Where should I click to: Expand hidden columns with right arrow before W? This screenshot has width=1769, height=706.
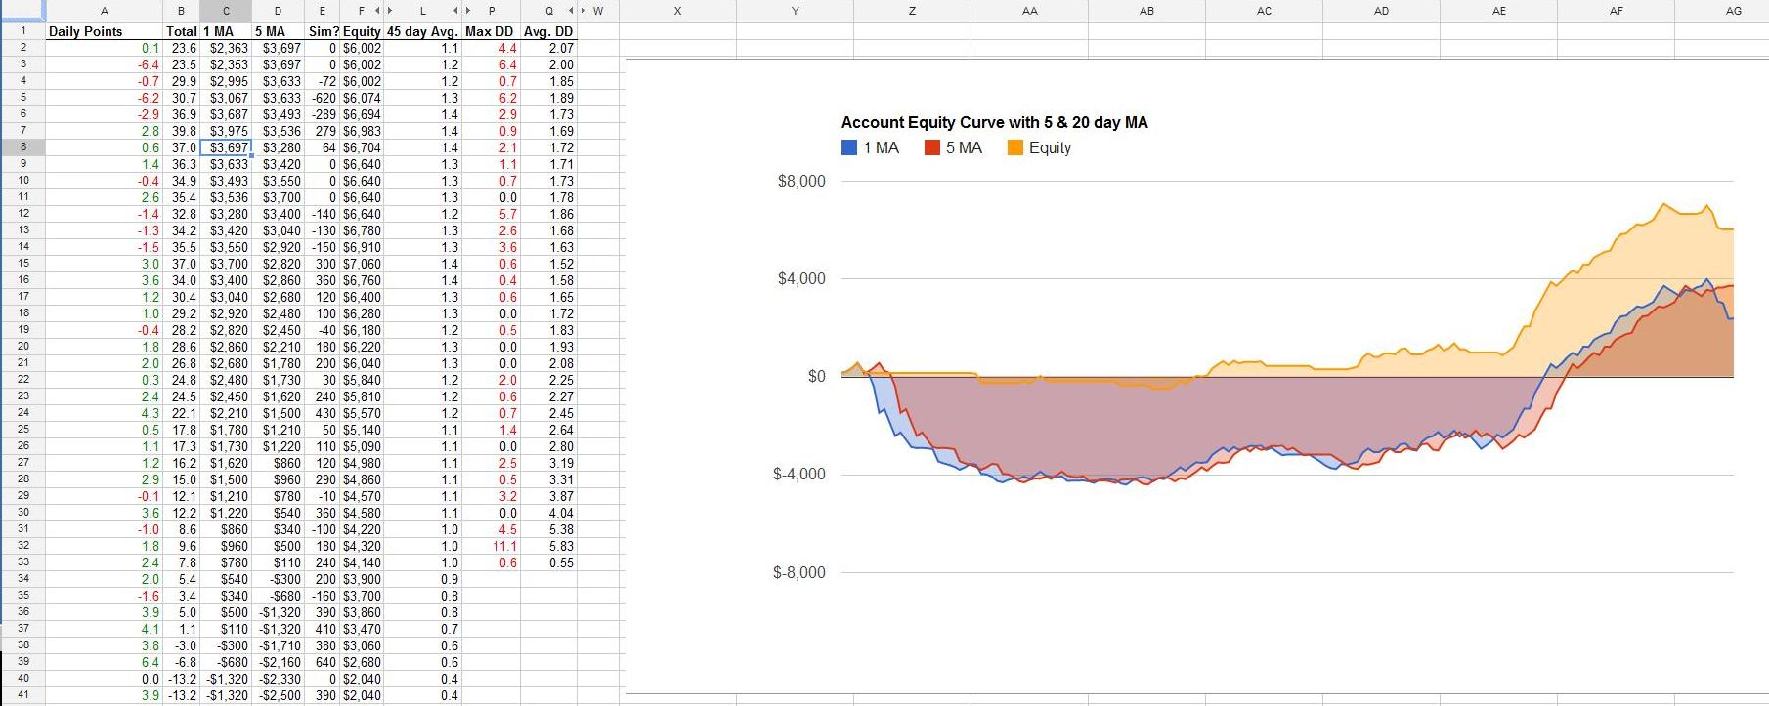click(x=583, y=11)
